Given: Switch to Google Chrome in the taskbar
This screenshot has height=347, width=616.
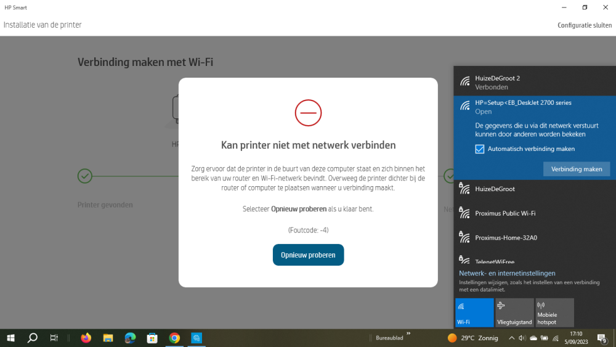Looking at the screenshot, I should pyautogui.click(x=174, y=338).
